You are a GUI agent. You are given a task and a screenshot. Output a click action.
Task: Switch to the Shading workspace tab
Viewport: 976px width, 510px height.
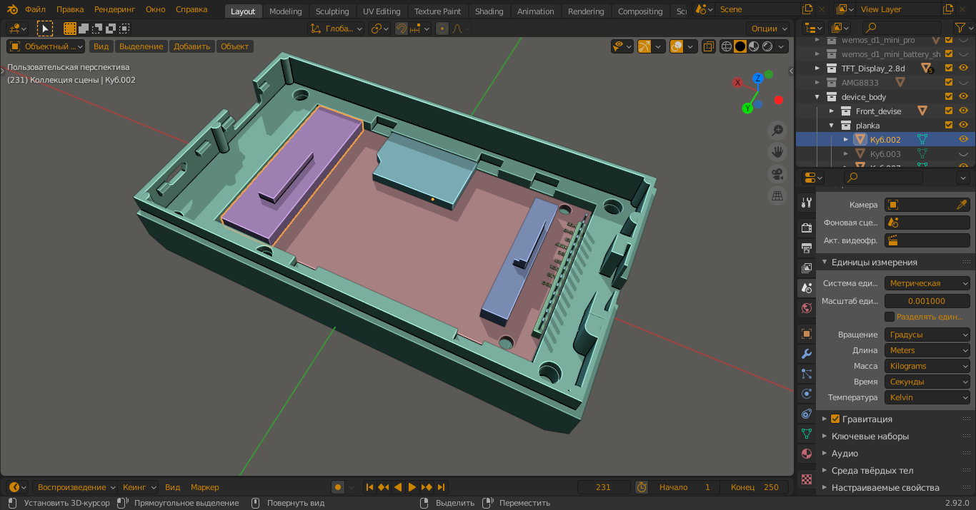click(489, 11)
